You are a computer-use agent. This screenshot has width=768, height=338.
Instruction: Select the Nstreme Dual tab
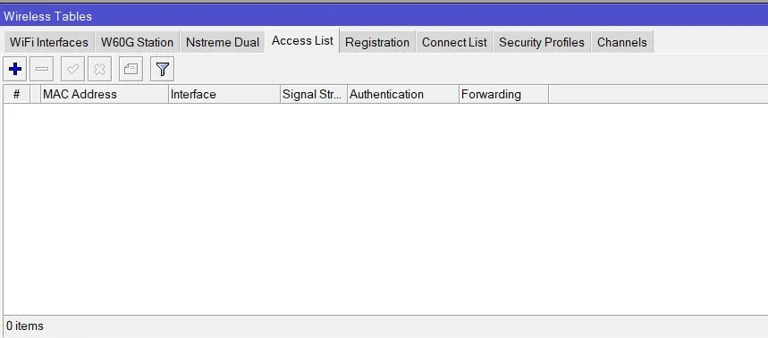(x=223, y=43)
